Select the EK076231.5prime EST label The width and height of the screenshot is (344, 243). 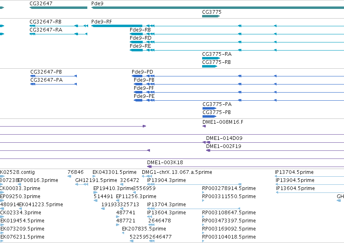[22, 237]
